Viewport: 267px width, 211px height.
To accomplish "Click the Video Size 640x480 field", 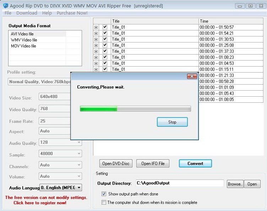I will tap(55, 97).
